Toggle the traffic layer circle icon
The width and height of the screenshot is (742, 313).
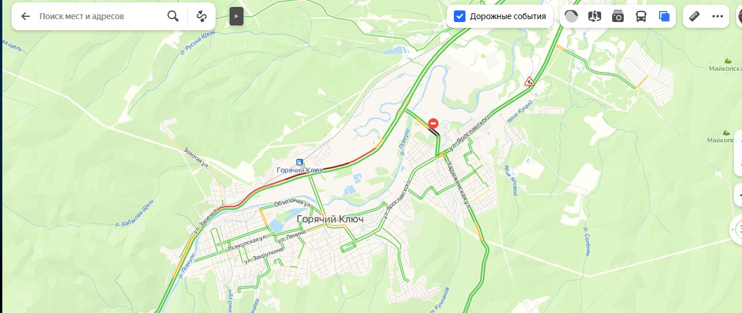[572, 16]
